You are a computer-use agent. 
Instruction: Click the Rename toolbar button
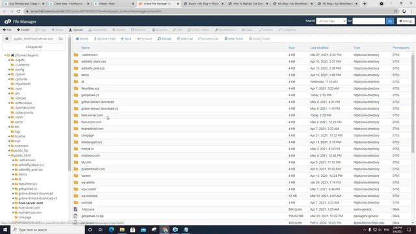click(159, 30)
